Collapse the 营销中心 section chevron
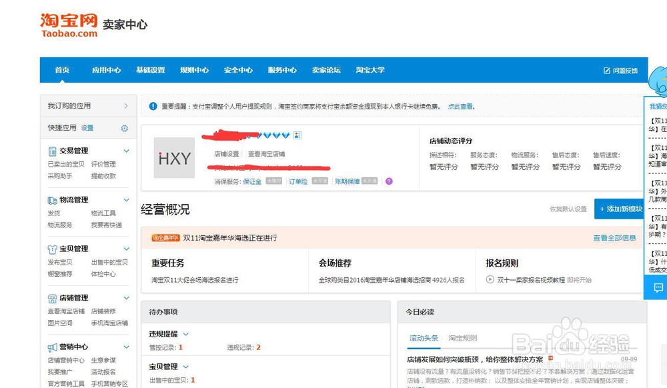Viewport: 667px width, 388px height. click(x=126, y=347)
